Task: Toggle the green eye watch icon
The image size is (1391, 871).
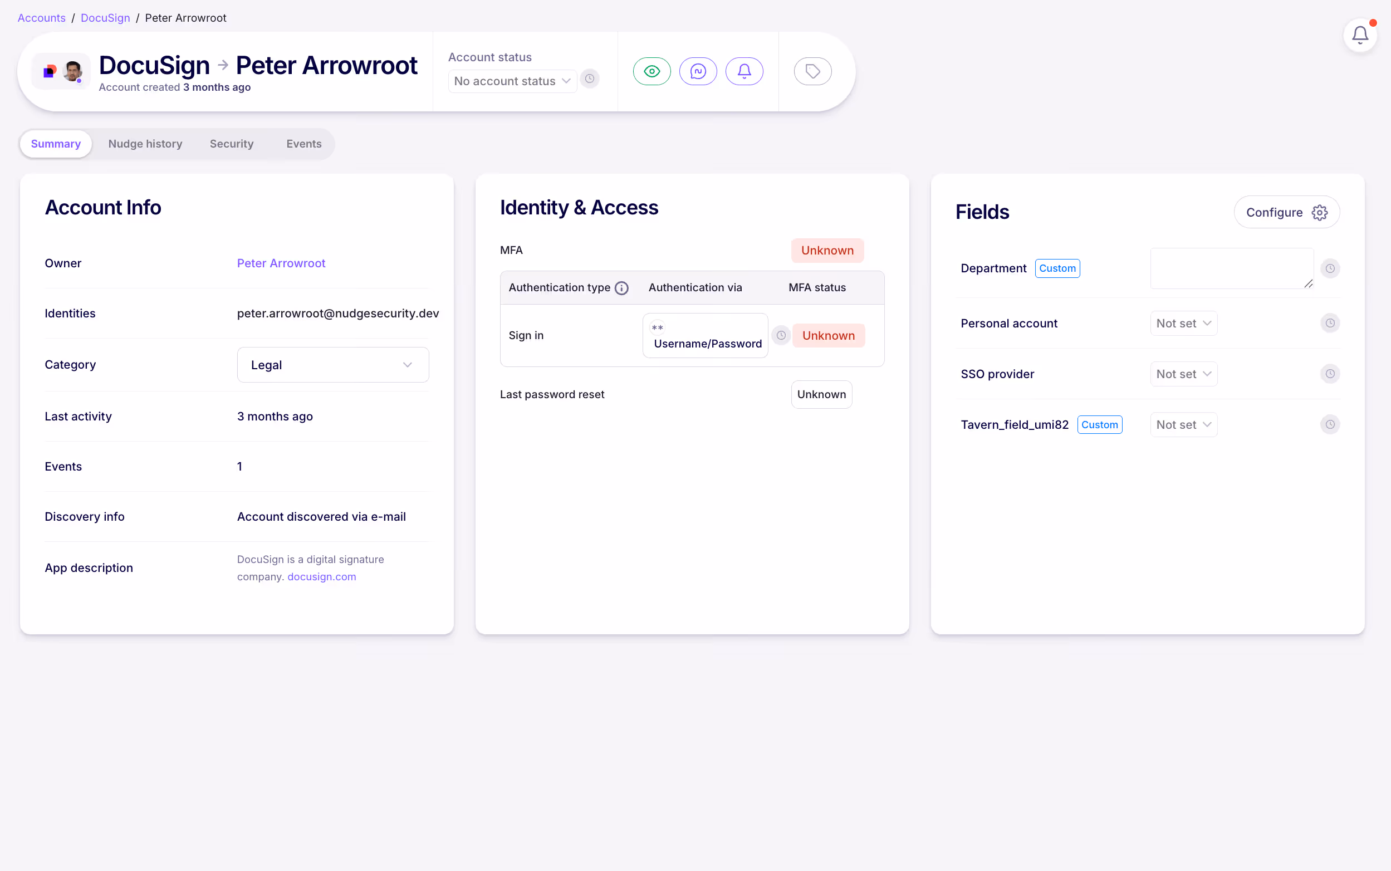Action: pos(652,71)
